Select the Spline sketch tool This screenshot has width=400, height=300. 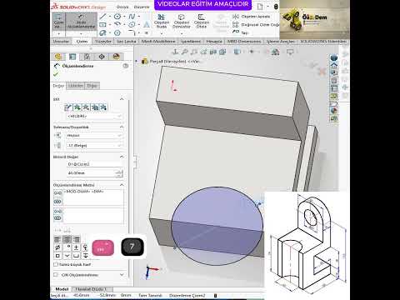point(132,17)
